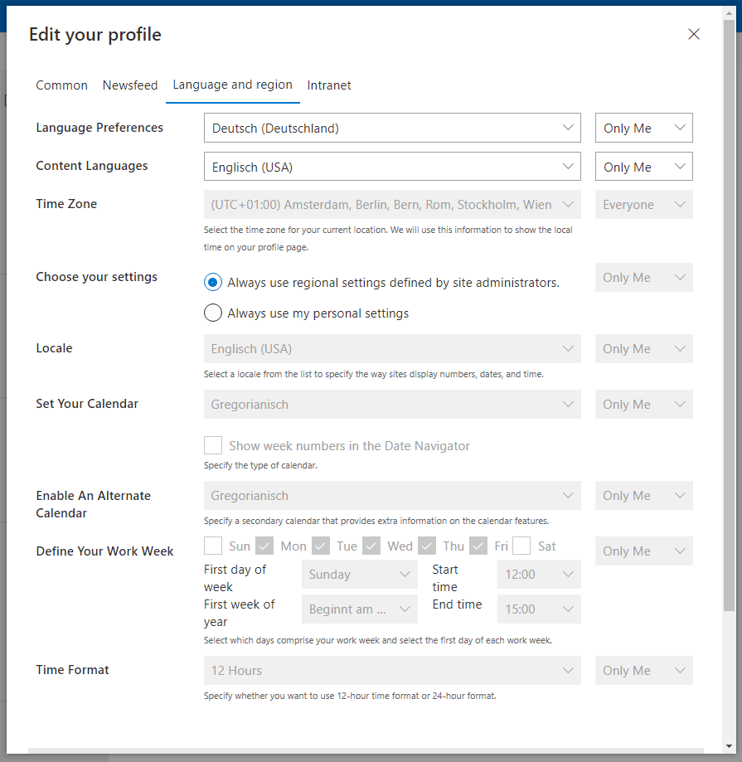Image resolution: width=742 pixels, height=762 pixels.
Task: Open First day of week dropdown showing Sunday
Action: [360, 575]
